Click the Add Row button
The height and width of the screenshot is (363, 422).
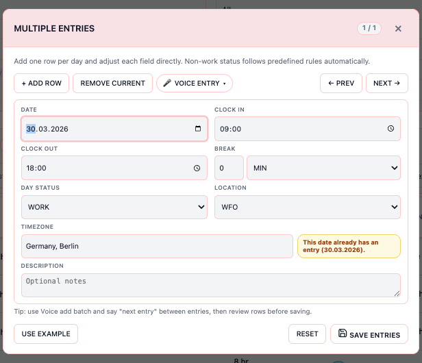41,84
